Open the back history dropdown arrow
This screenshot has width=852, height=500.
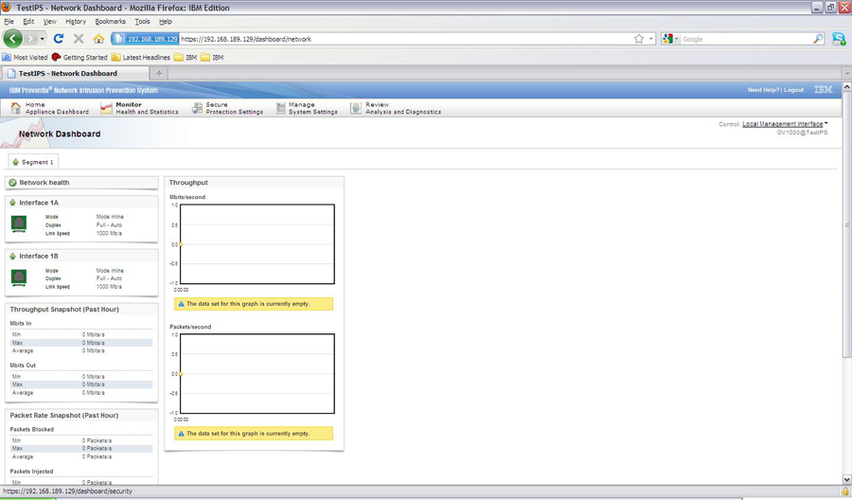click(x=43, y=39)
